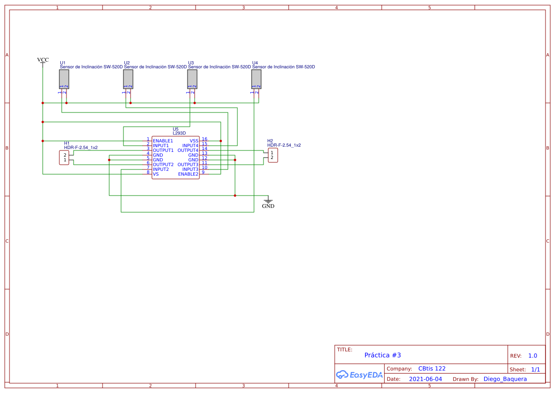Click the Drawn By name Diego_Baquera
Viewport: 555px width, 393px height.
pyautogui.click(x=505, y=379)
